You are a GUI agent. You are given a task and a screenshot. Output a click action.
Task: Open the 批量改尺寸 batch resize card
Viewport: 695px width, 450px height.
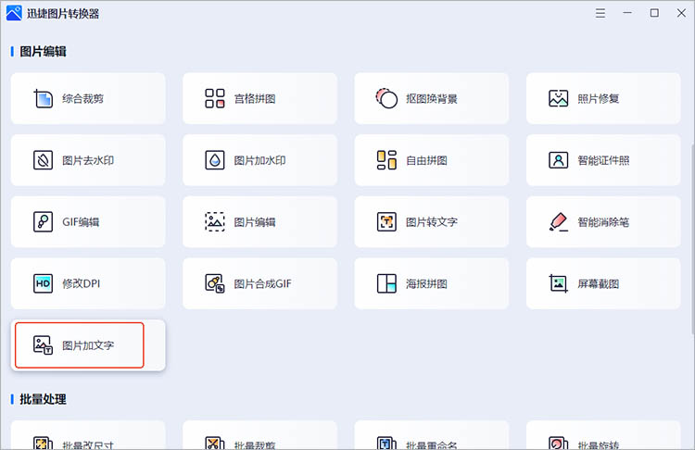(x=88, y=435)
